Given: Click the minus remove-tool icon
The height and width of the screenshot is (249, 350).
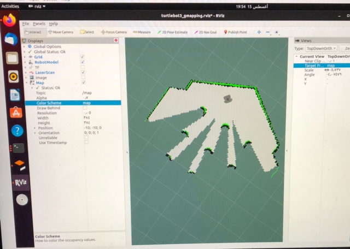Looking at the screenshot, I should 268,32.
